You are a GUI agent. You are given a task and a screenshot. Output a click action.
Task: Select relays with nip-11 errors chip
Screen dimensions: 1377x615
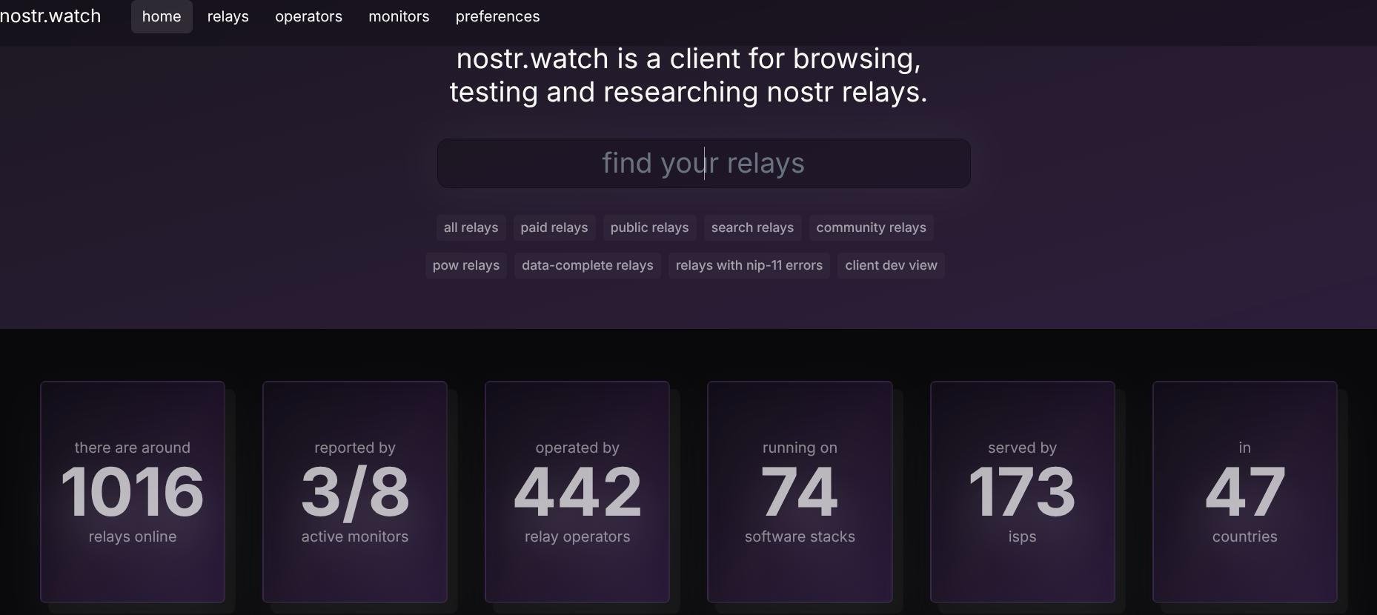[x=749, y=265]
